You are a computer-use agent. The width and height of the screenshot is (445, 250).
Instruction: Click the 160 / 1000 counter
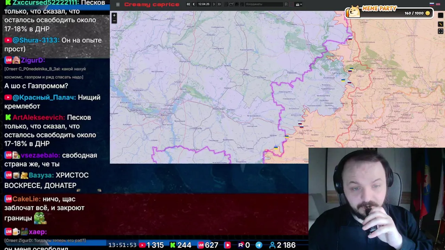click(x=414, y=13)
